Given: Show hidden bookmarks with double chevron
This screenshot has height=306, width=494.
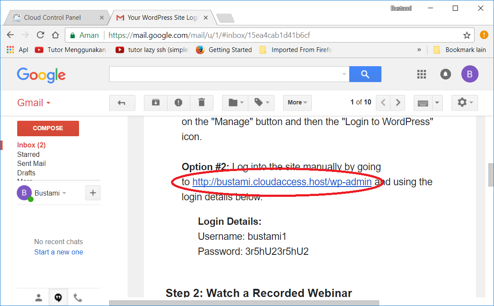Looking at the screenshot, I should 419,50.
